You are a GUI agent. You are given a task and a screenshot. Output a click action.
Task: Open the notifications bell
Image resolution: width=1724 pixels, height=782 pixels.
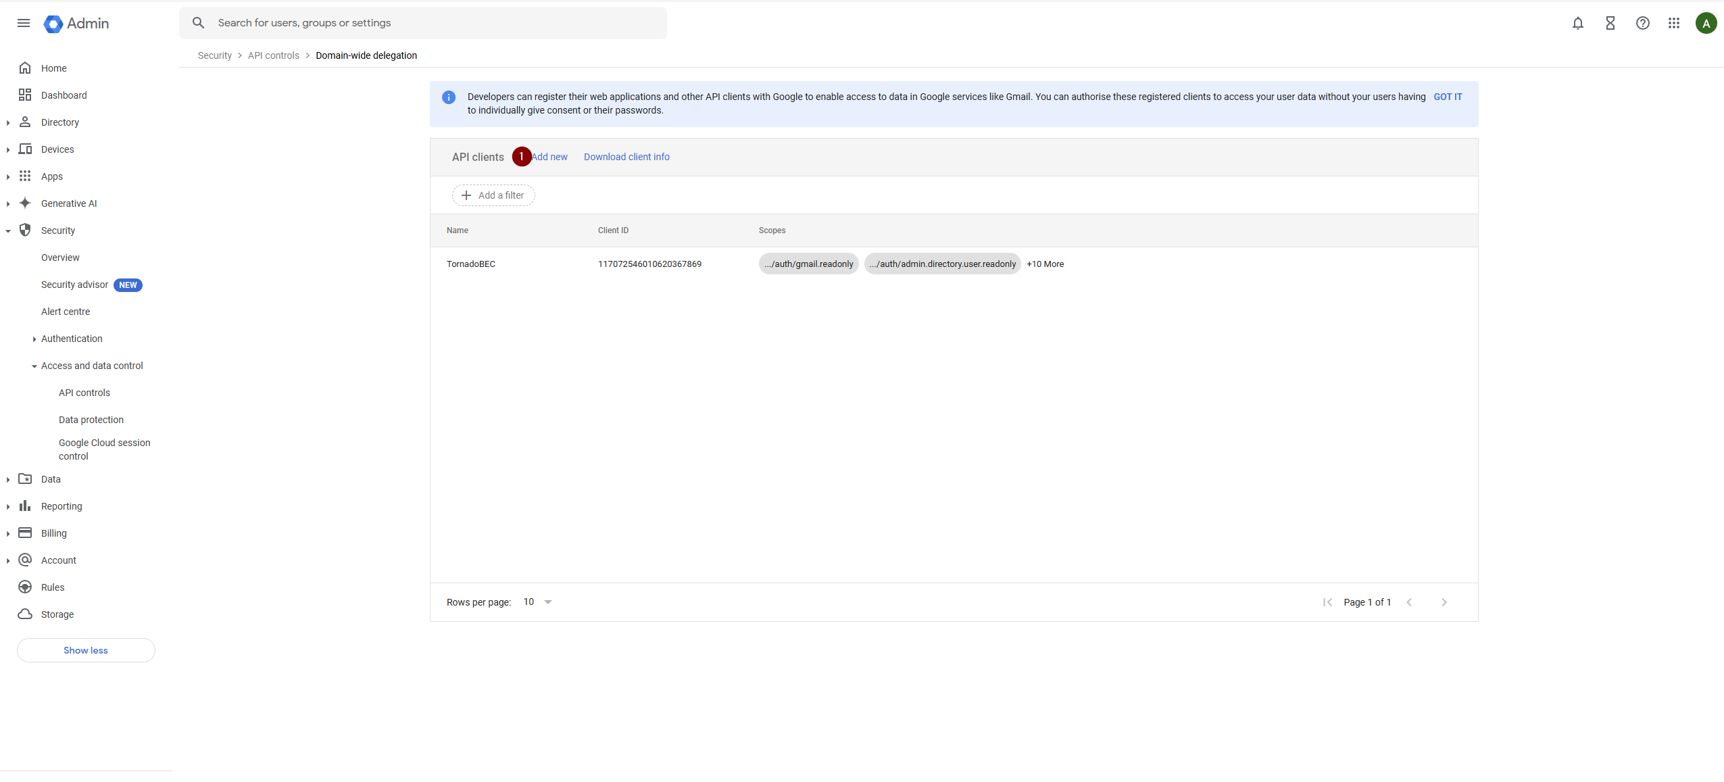click(x=1577, y=23)
